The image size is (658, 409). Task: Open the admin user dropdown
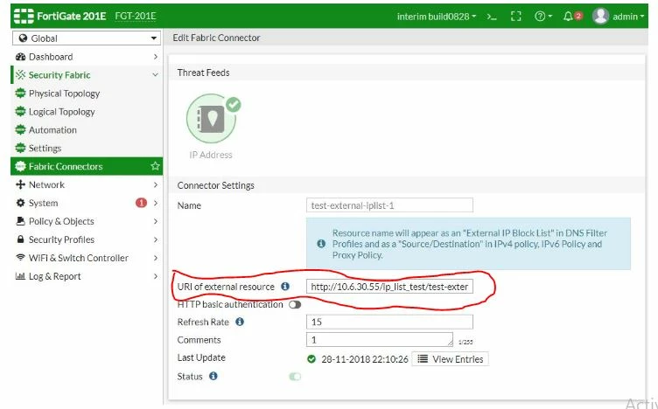pos(627,17)
